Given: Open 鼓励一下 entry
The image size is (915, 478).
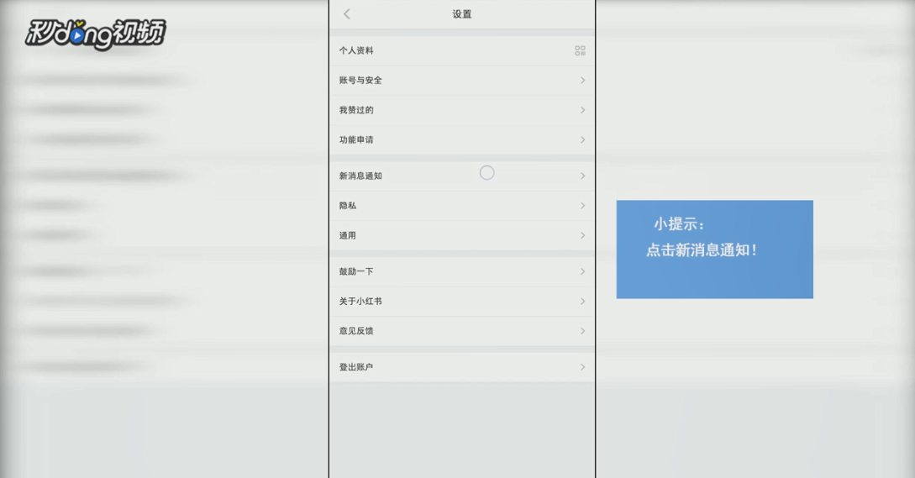Looking at the screenshot, I should pyautogui.click(x=462, y=271).
